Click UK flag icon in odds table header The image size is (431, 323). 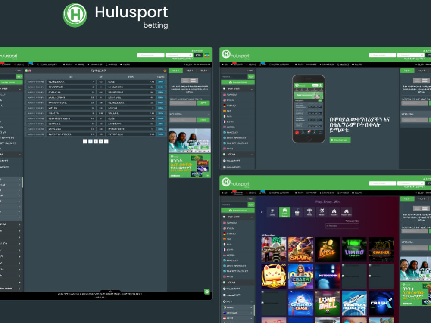click(30, 71)
